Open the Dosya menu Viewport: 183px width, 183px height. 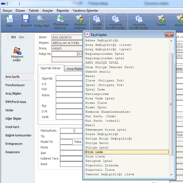point(7,11)
